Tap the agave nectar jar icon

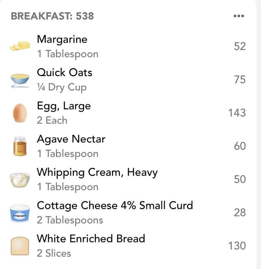(20, 146)
